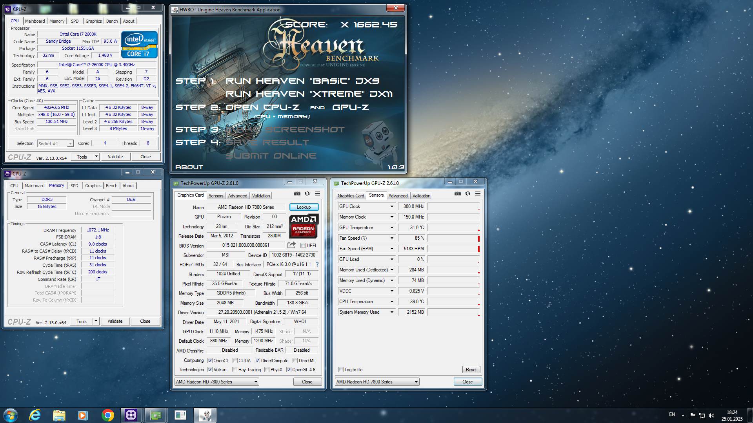Click the Fan Speed (%) sensor graph bar
This screenshot has width=753, height=423.
click(453, 238)
